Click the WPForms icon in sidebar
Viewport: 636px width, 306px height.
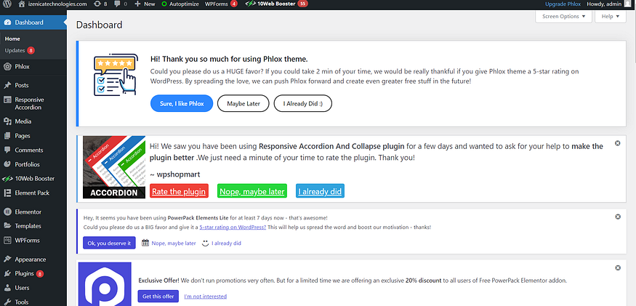[x=7, y=241]
